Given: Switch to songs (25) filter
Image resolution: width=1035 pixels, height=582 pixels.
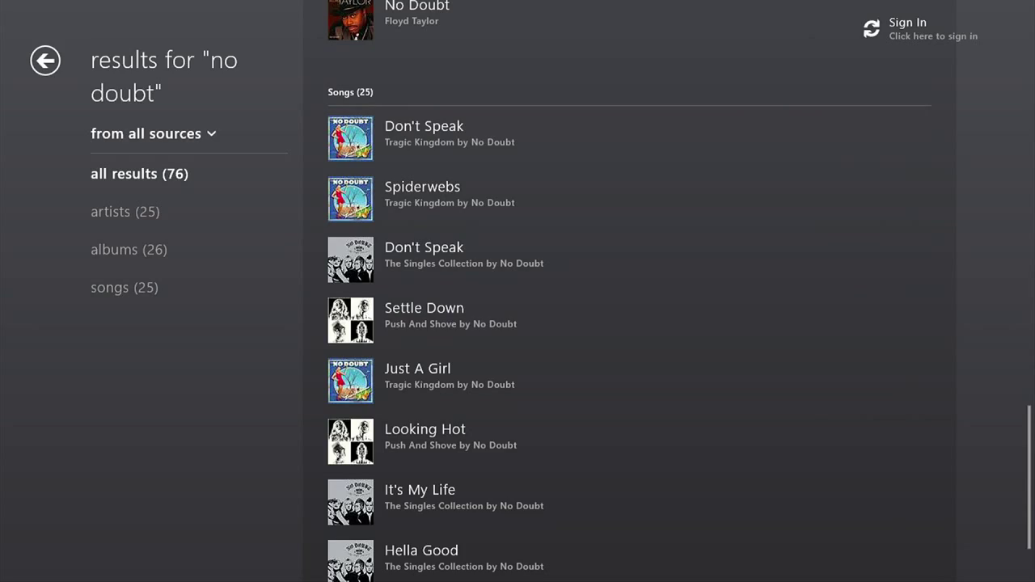Looking at the screenshot, I should point(124,288).
